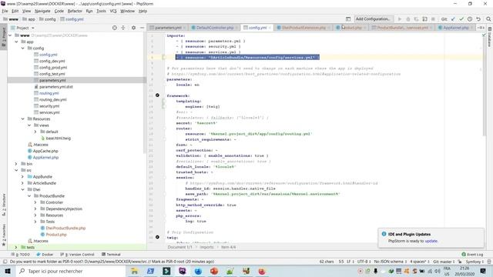
Task: Open Project panel settings gear
Action: point(133,28)
